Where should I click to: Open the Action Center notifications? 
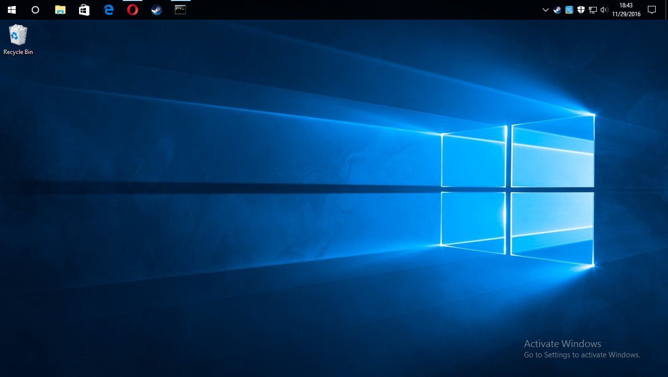point(652,10)
